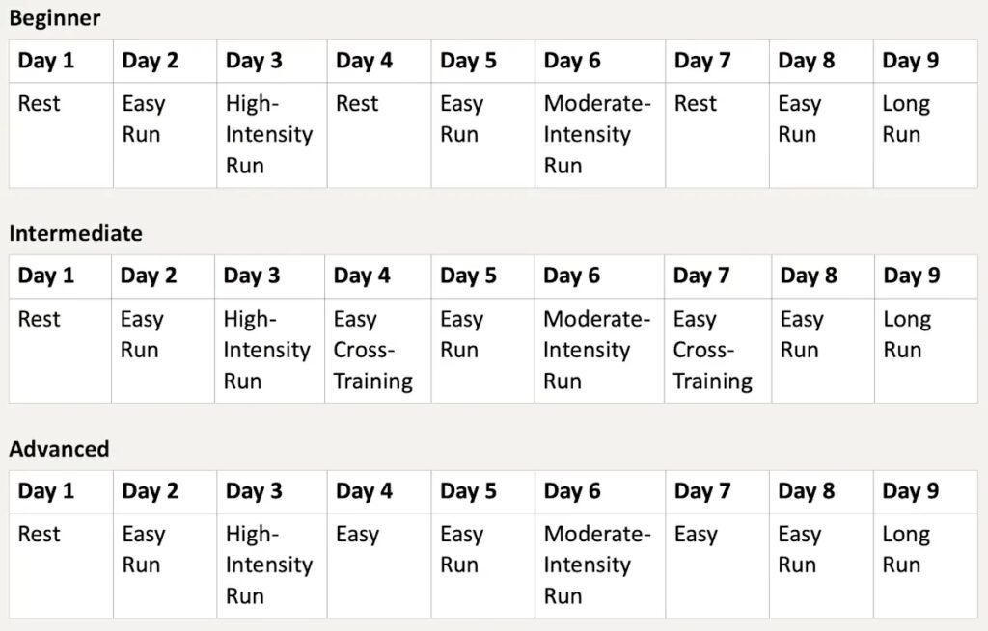
Task: Click Beginner Day 6 Moderate-Intensity Run cell
Action: click(x=599, y=134)
